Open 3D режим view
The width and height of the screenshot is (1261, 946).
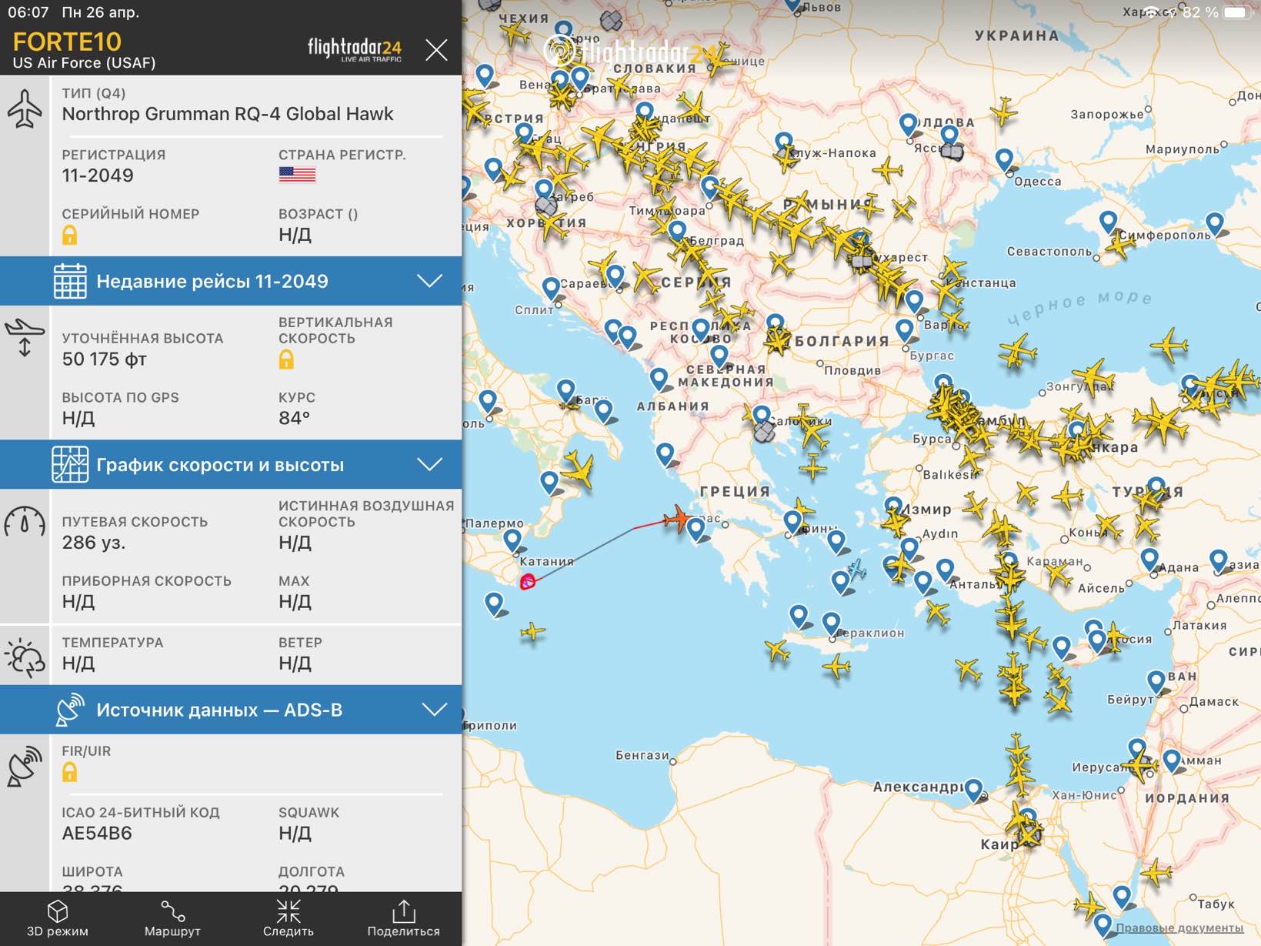click(58, 919)
